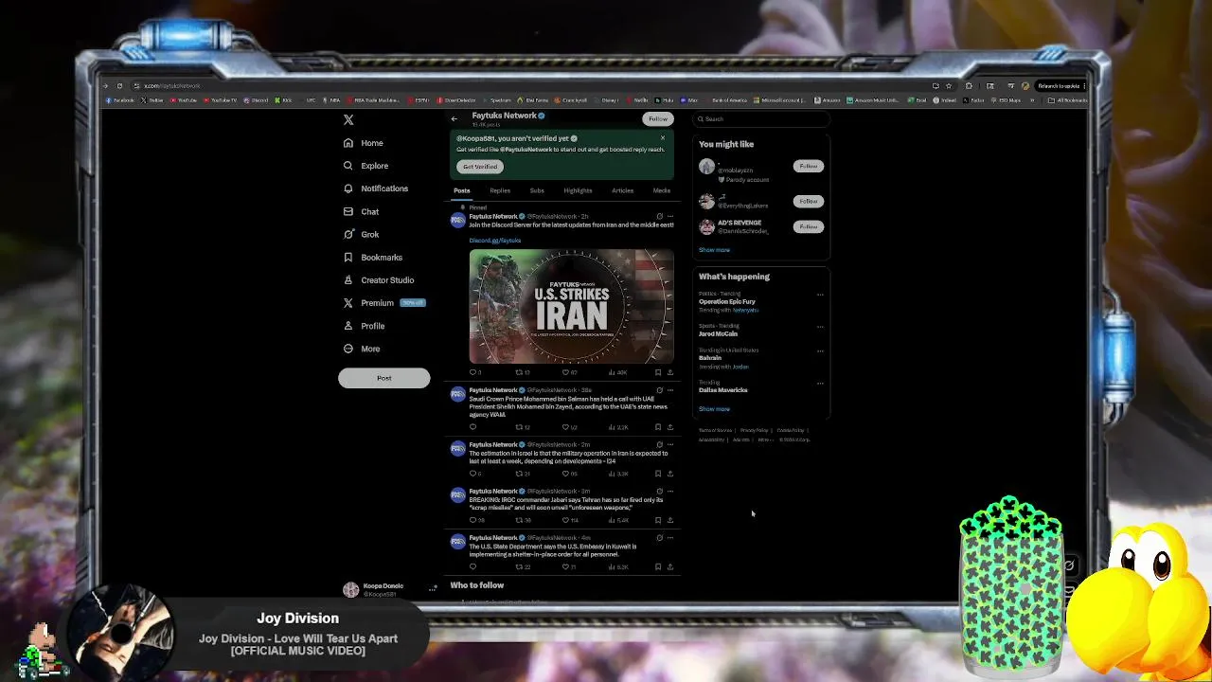Open more options for Operation Epic Fury trend
Viewport: 1212px width, 682px height.
click(x=820, y=295)
